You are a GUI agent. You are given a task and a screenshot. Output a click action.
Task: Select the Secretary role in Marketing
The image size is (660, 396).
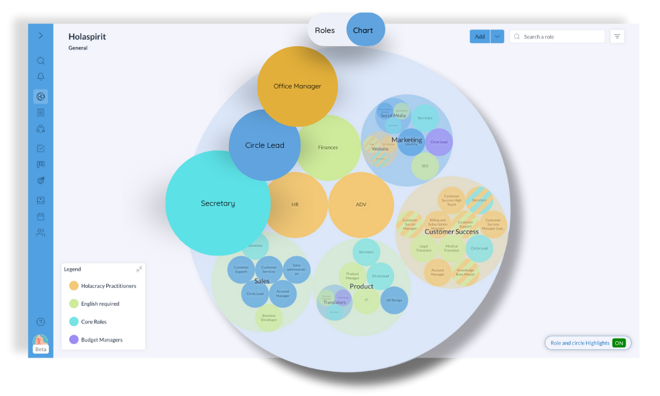(x=425, y=118)
